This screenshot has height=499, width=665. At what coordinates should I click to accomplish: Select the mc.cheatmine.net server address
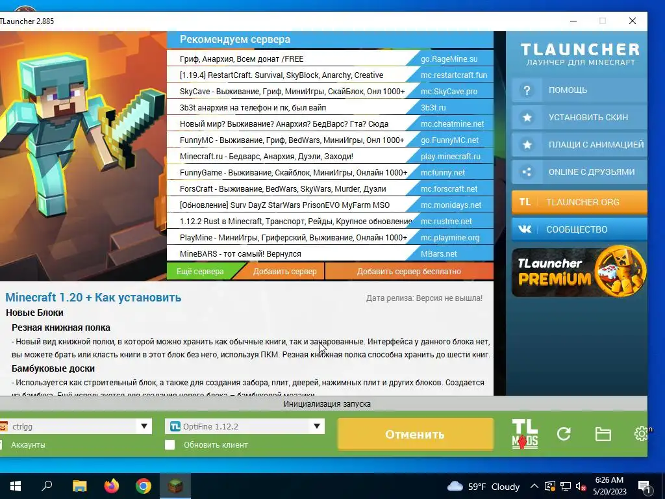pyautogui.click(x=452, y=124)
